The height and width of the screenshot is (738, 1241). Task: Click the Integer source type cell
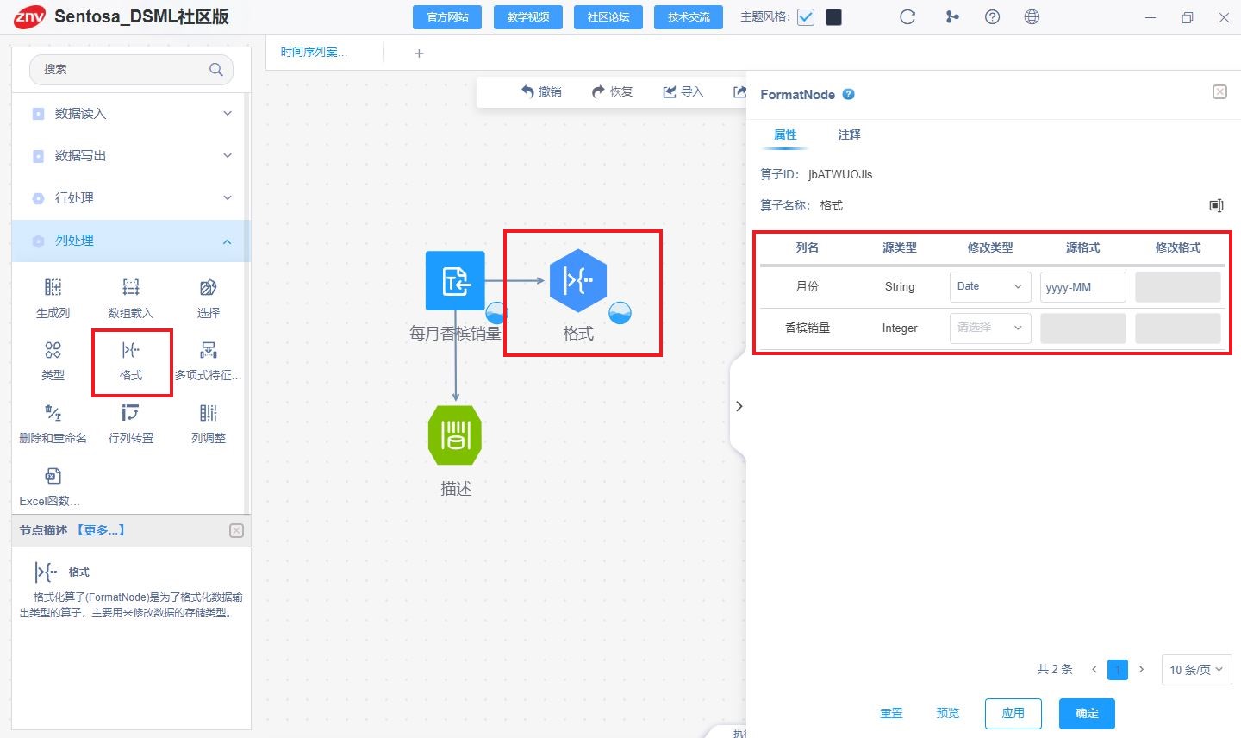click(x=900, y=328)
